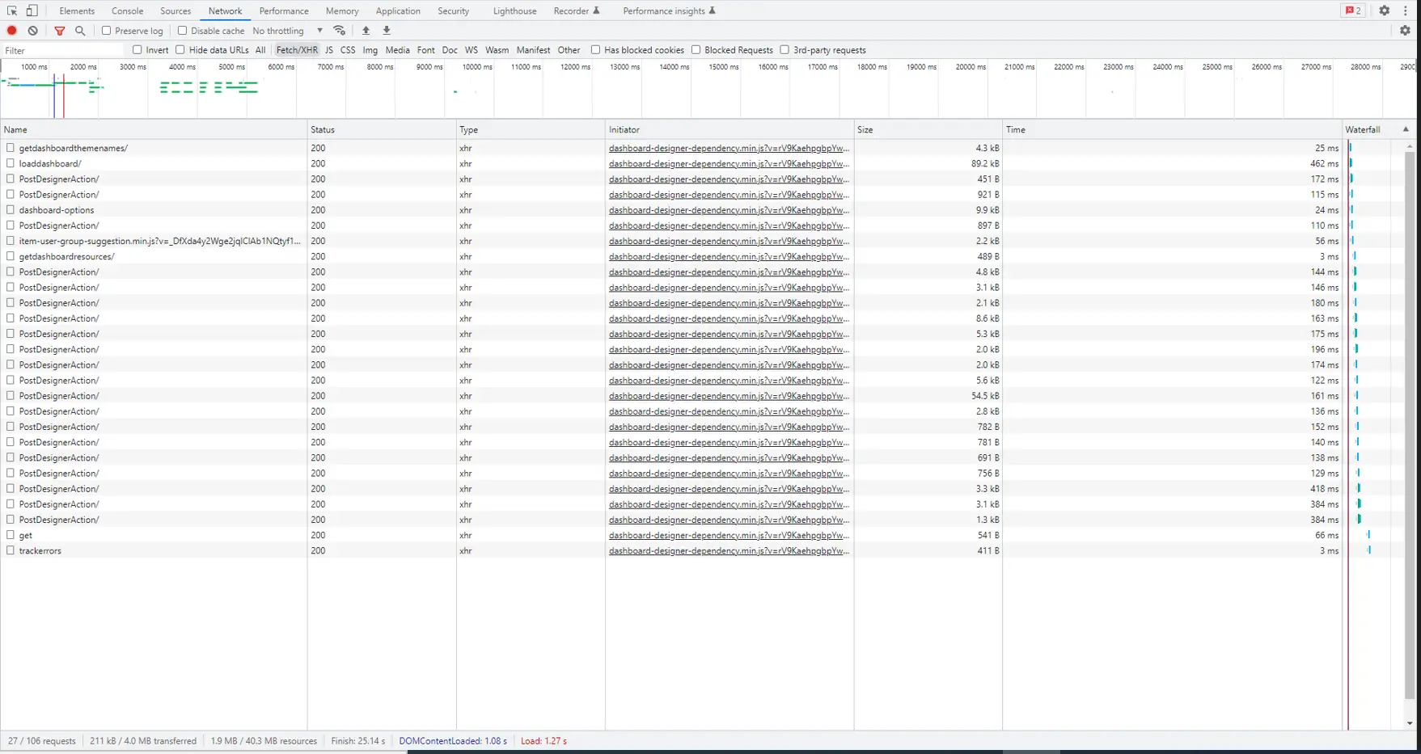Switch to the Console tab
Viewport: 1421px width, 754px height.
127,11
